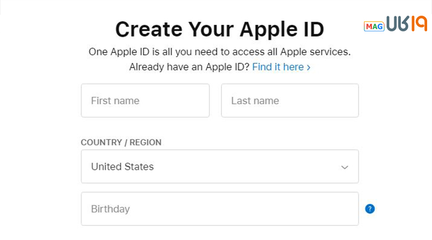Focus the Last name field
This screenshot has width=432, height=240.
[x=289, y=101]
